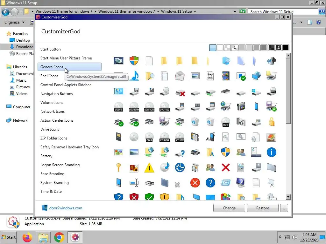
Task: Choose the white swatch with letter A
Action: click(235, 48)
